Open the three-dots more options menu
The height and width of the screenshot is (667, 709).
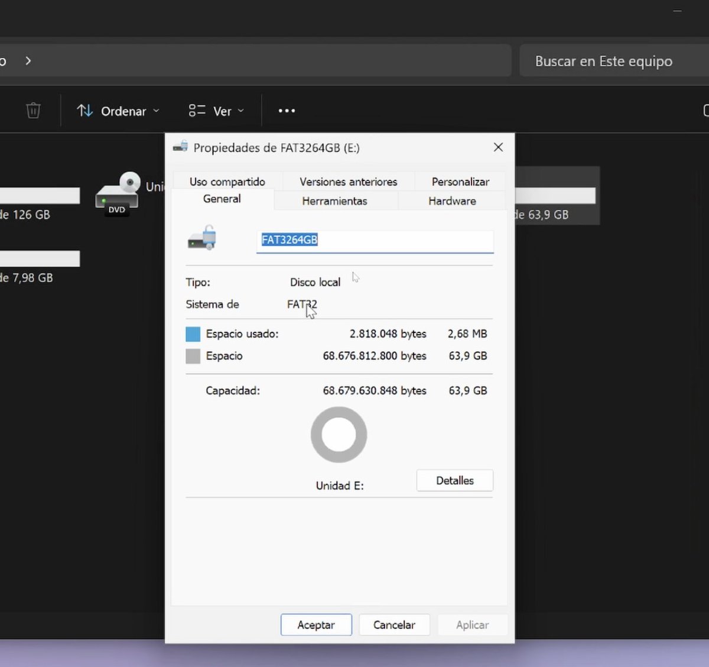(287, 111)
